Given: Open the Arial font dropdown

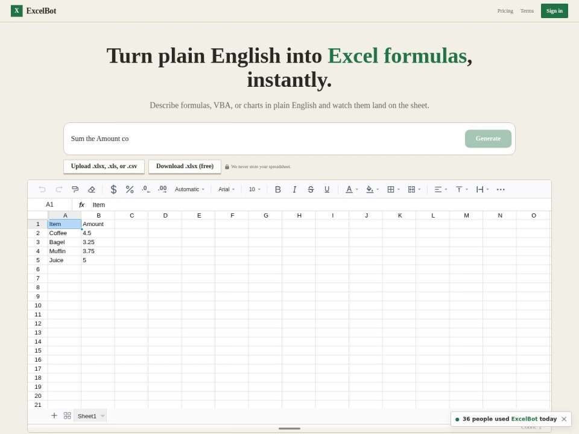Looking at the screenshot, I should pos(226,189).
